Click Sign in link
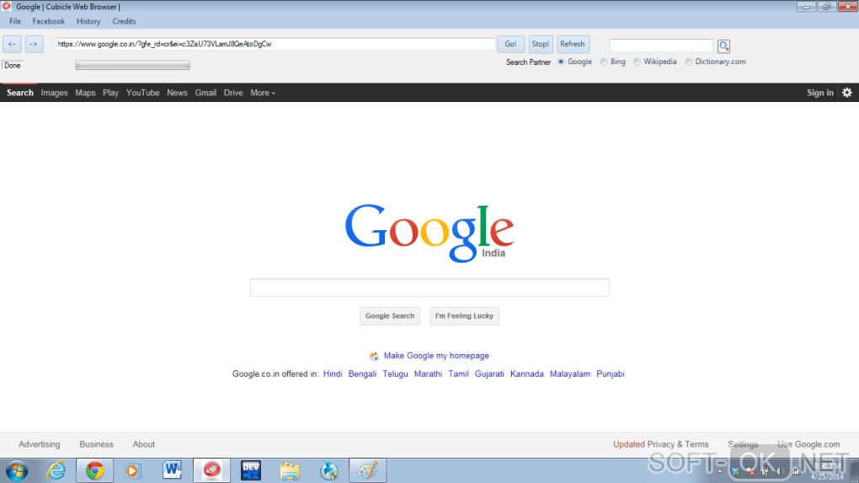859x483 pixels. click(819, 93)
